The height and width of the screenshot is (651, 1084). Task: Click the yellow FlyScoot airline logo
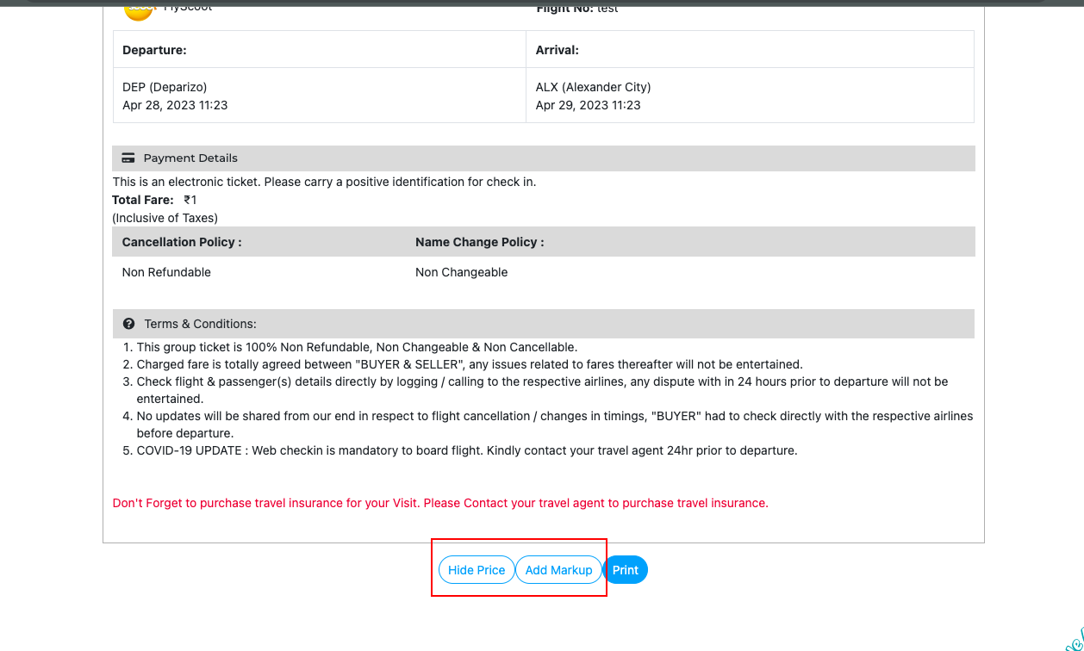point(138,9)
